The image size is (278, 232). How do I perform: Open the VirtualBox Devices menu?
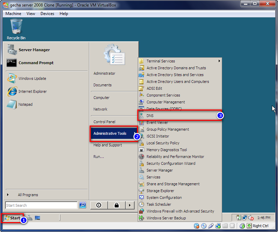[47, 14]
